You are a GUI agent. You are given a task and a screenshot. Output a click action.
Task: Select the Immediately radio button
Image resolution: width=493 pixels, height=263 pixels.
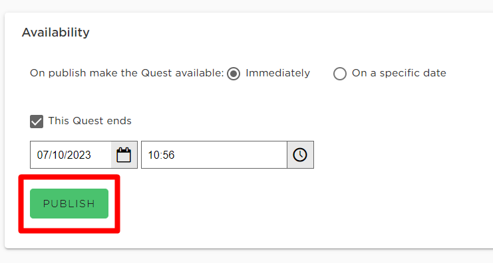234,74
